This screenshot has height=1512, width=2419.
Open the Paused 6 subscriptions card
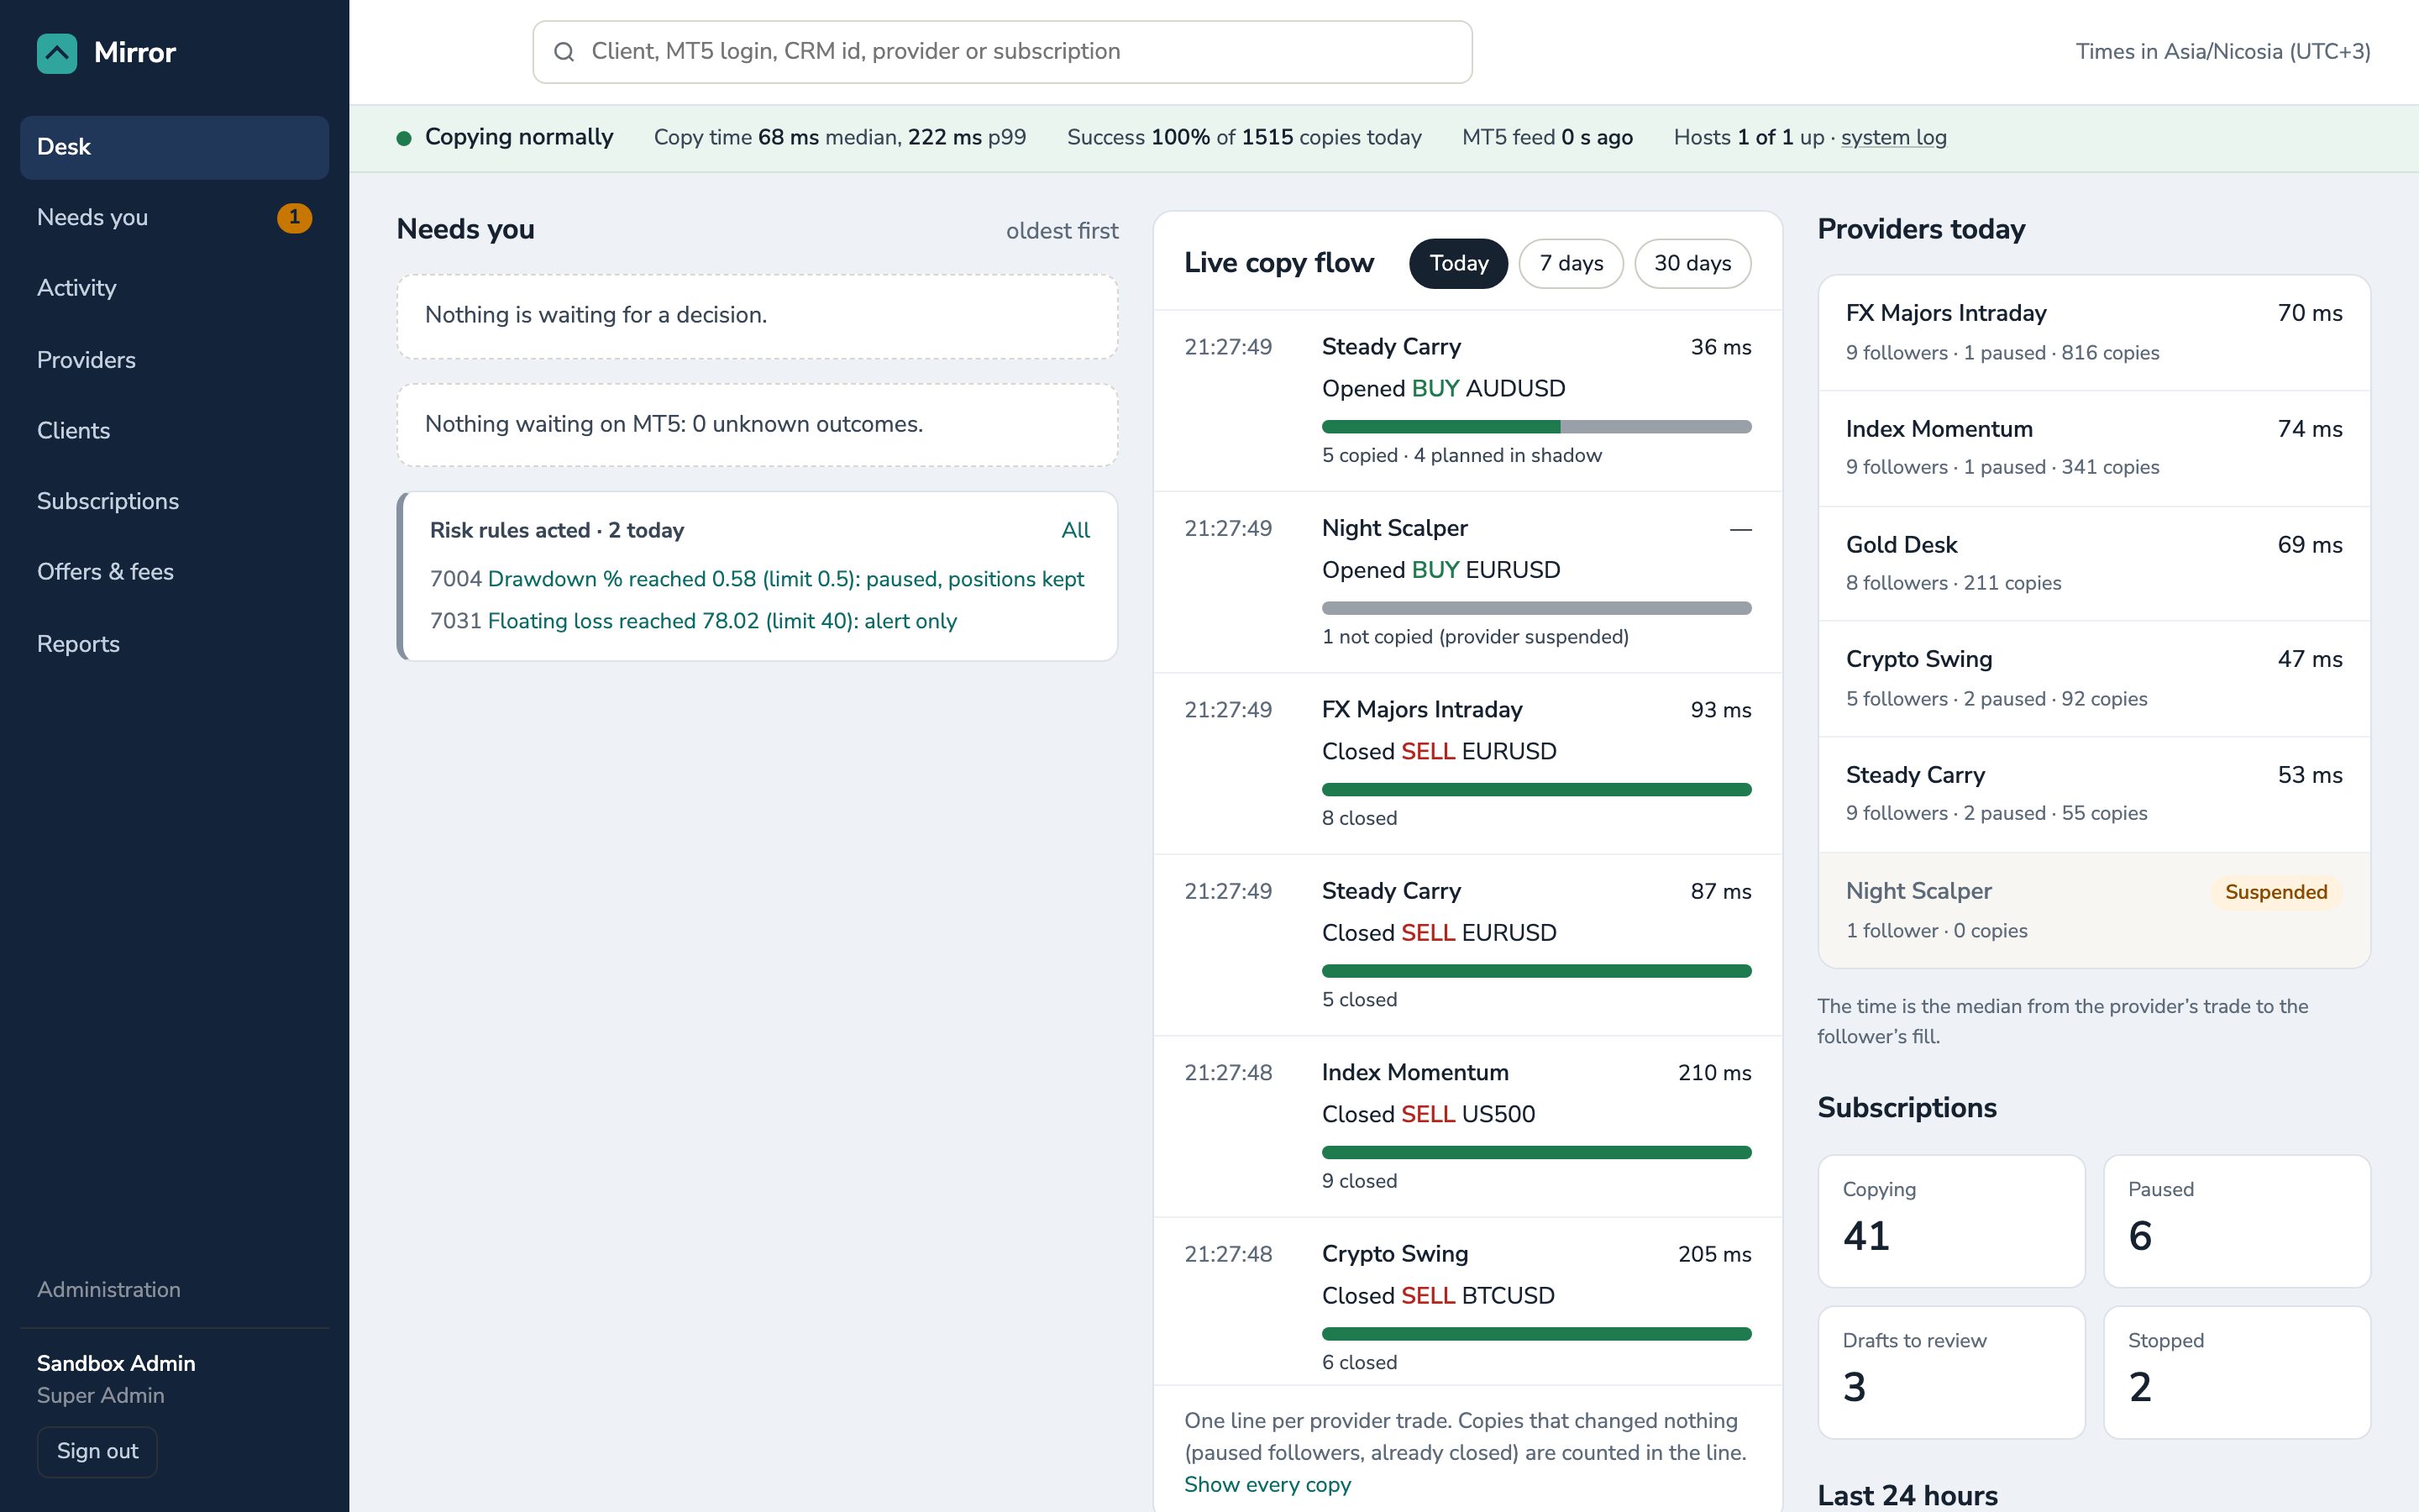pyautogui.click(x=2237, y=1221)
